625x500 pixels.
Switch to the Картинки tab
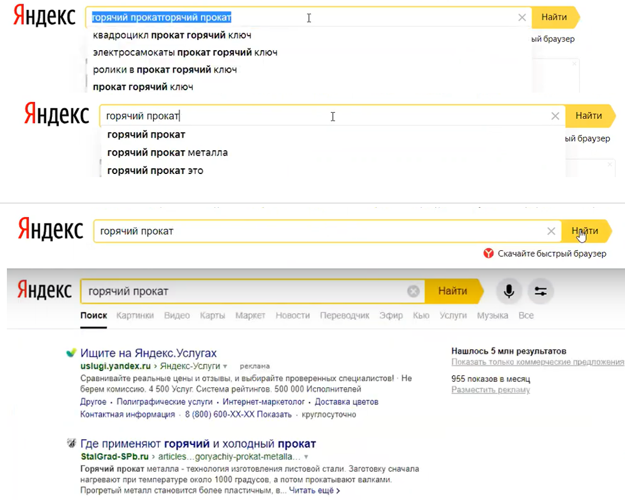(x=135, y=315)
